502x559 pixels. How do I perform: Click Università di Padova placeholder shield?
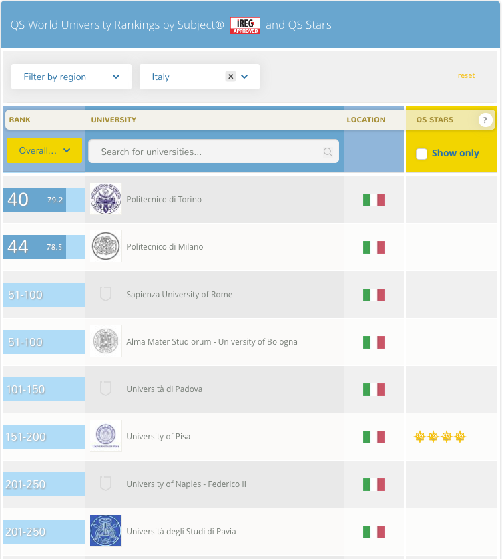(106, 389)
